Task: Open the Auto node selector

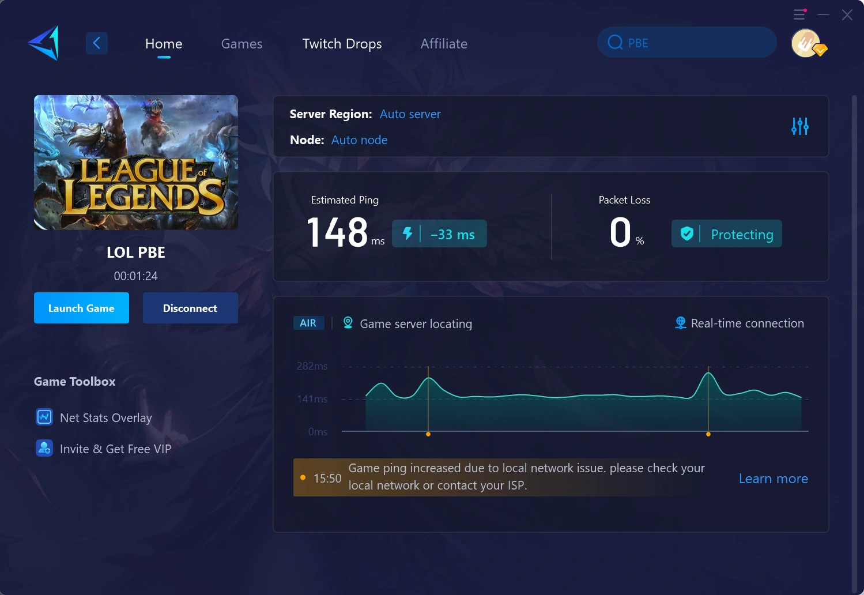Action: coord(359,140)
